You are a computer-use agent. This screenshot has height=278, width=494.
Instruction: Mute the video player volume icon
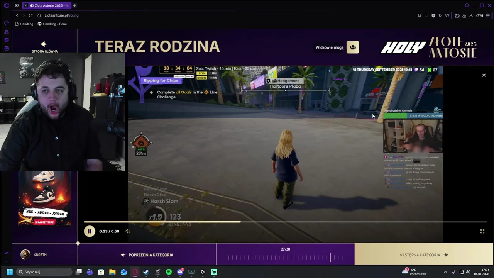(x=128, y=231)
